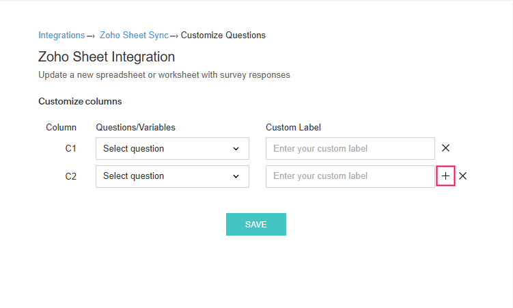Select the Customize Questions breadcrumb

click(x=223, y=35)
